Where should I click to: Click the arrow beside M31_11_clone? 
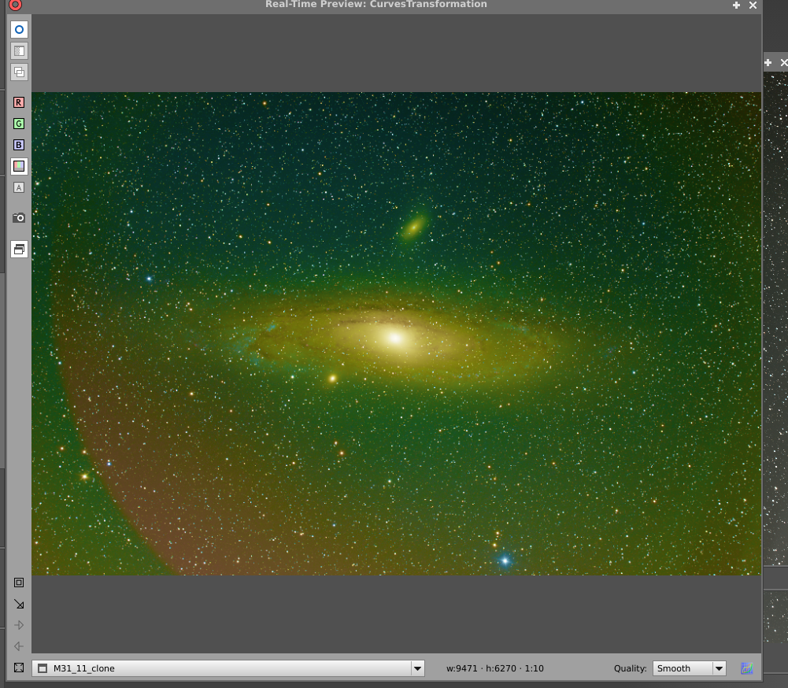tap(418, 668)
